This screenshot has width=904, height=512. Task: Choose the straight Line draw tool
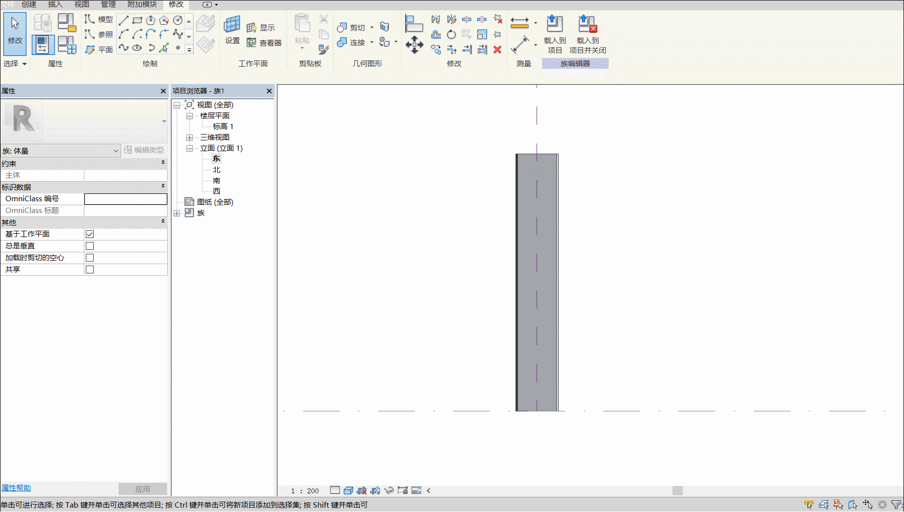pyautogui.click(x=124, y=20)
